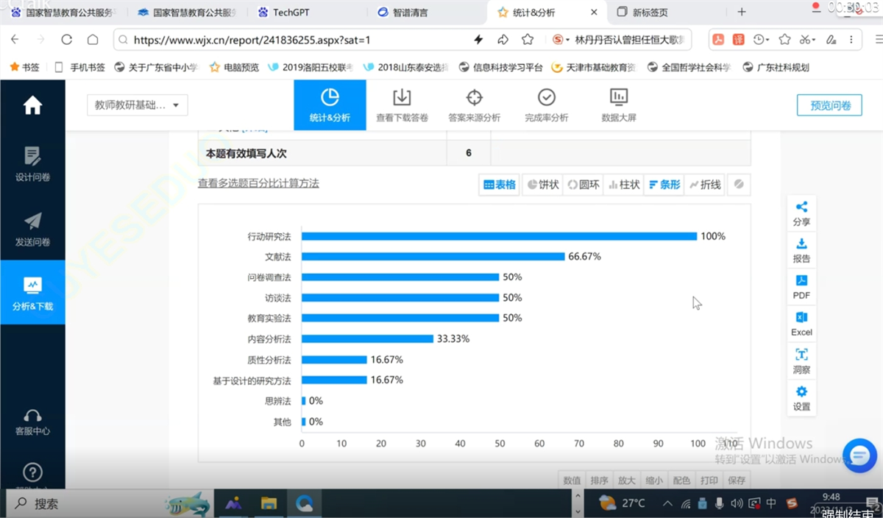Reload the page with refresh icon
Screen dimensions: 883x518
click(67, 40)
